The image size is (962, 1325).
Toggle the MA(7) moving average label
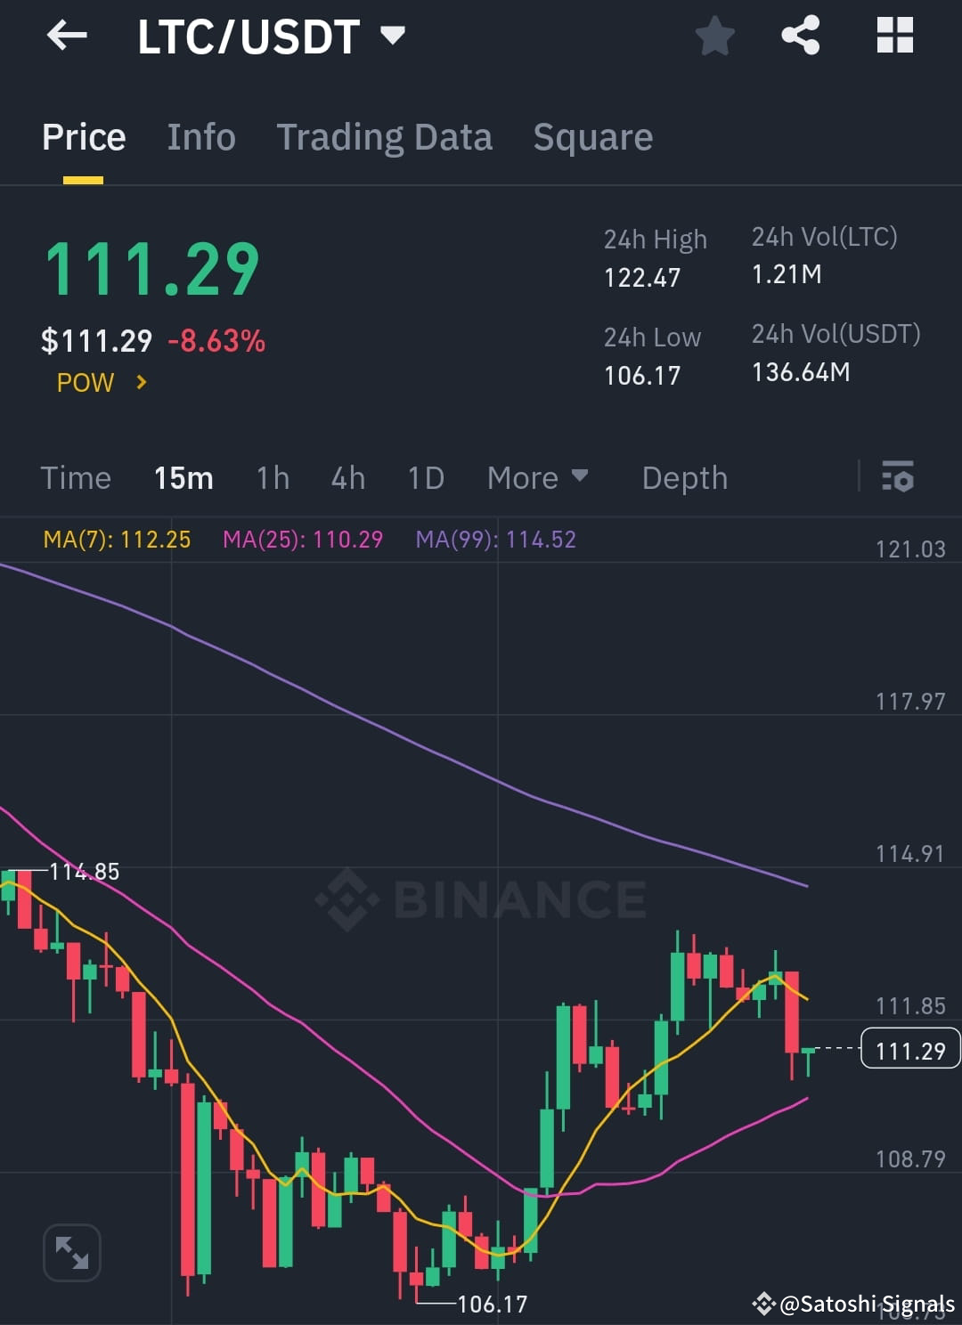click(116, 539)
